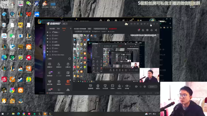Click the webcam overlay in preview
The height and width of the screenshot is (116, 207).
[x=149, y=75]
